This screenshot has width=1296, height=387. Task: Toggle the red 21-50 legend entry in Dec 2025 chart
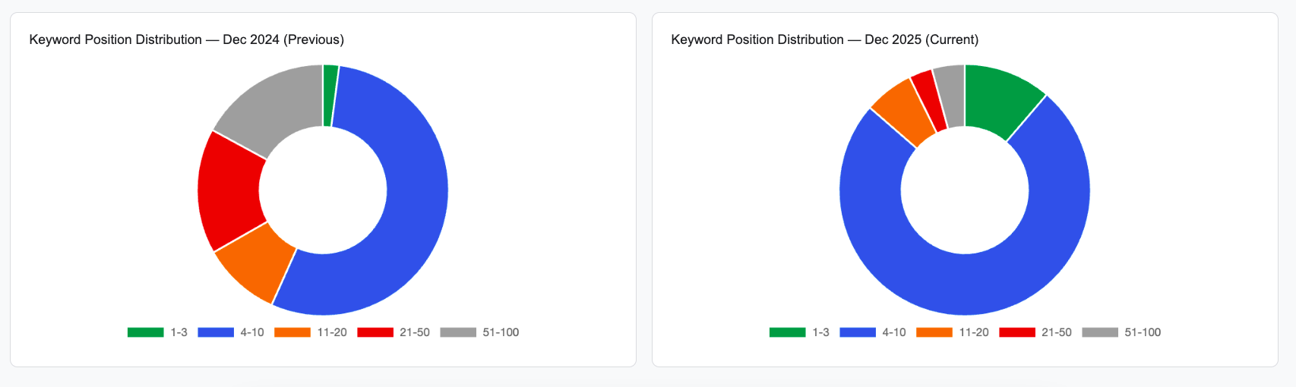click(x=1035, y=332)
